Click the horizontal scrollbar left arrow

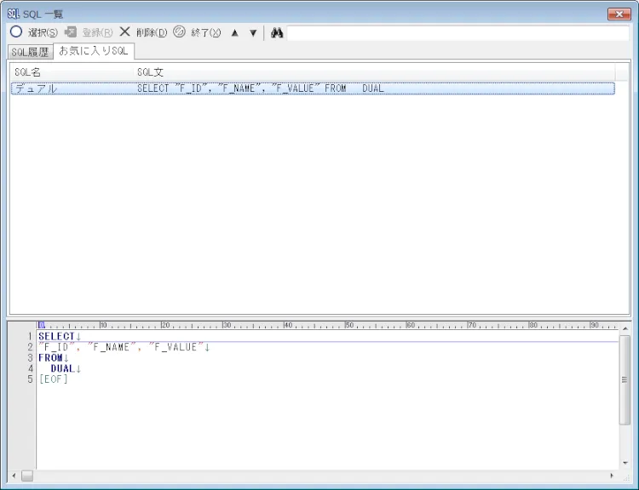pyautogui.click(x=14, y=476)
